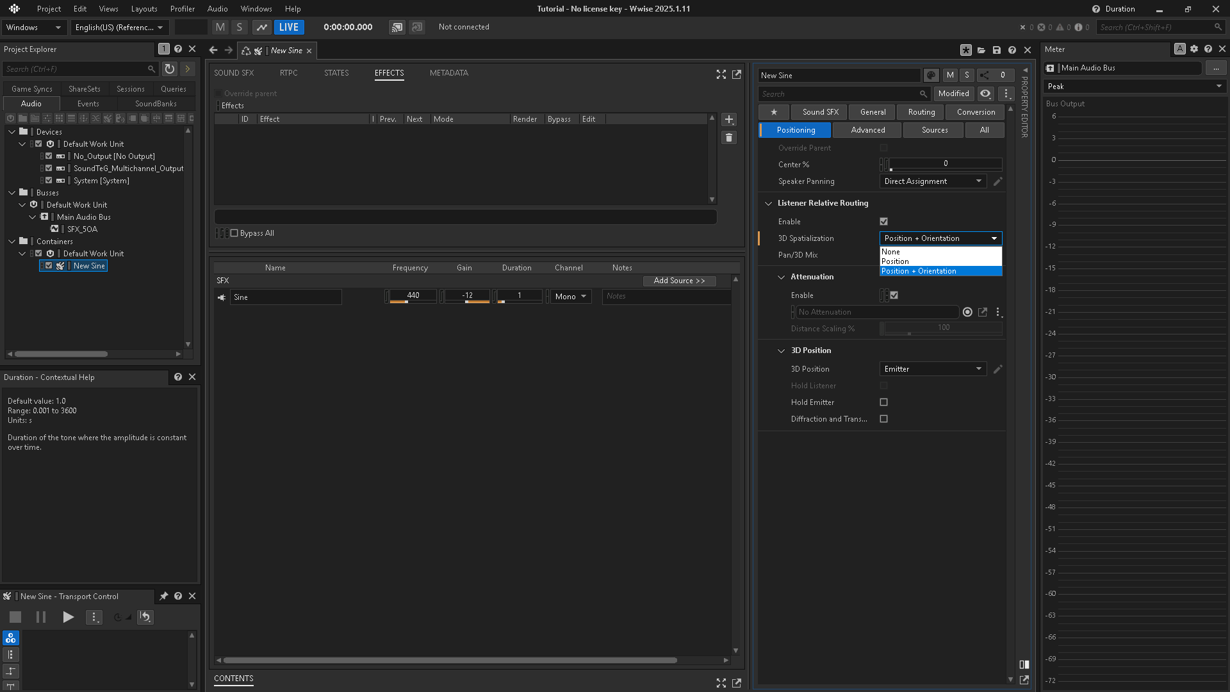Open the Meter Peak type dropdown
This screenshot has height=692, width=1230.
1135,86
